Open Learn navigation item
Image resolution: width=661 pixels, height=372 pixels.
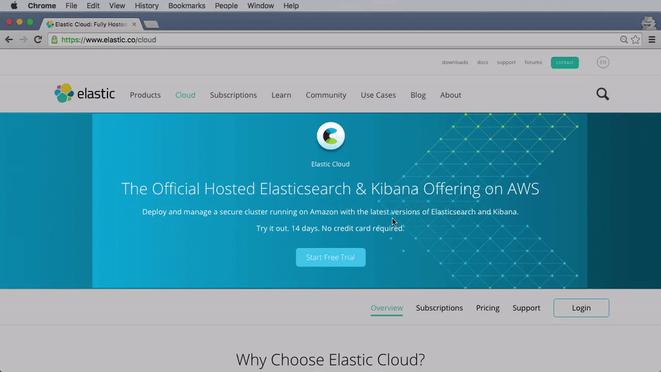point(281,95)
